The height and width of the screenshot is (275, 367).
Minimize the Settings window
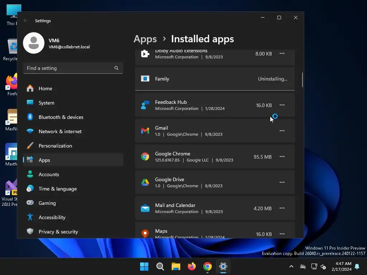click(x=263, y=18)
